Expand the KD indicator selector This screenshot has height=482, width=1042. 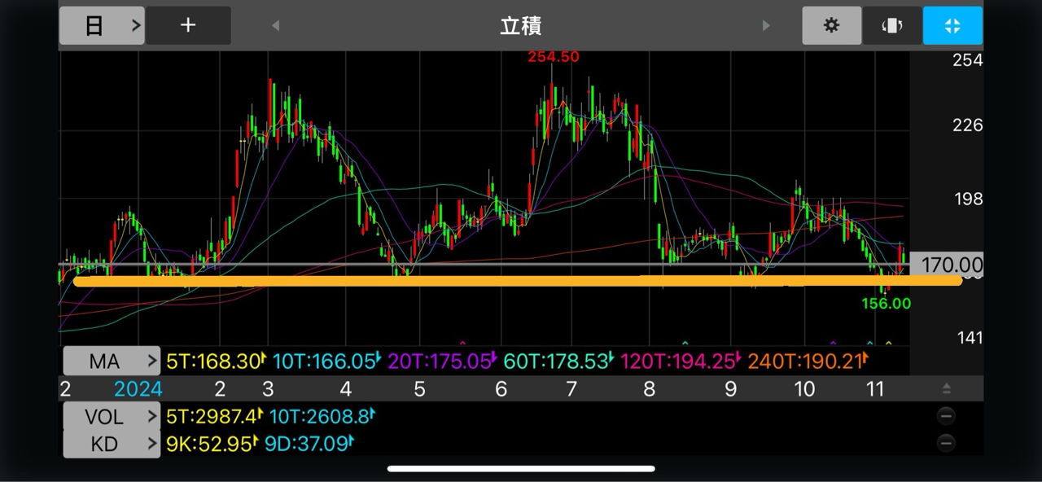pos(112,444)
